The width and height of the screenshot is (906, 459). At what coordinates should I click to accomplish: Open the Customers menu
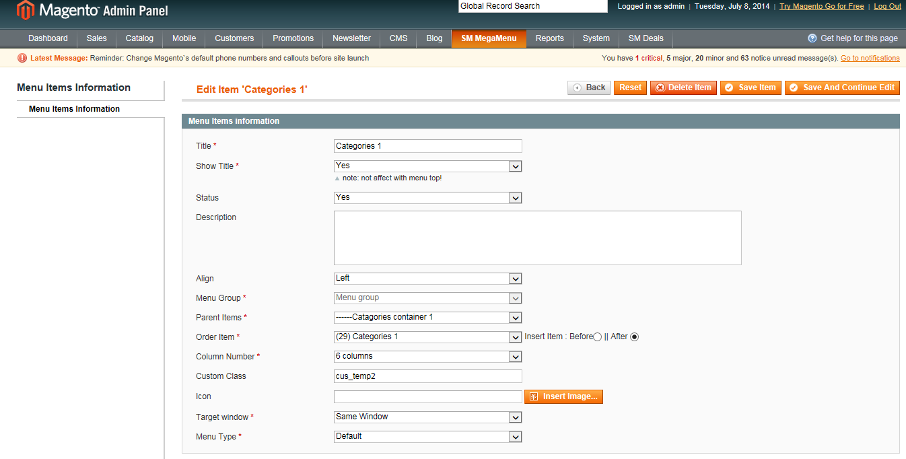coord(234,38)
